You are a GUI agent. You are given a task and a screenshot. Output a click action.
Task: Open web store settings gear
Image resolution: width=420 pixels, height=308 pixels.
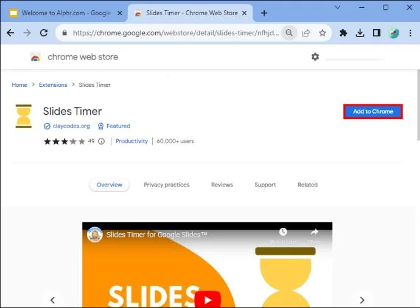pyautogui.click(x=315, y=56)
